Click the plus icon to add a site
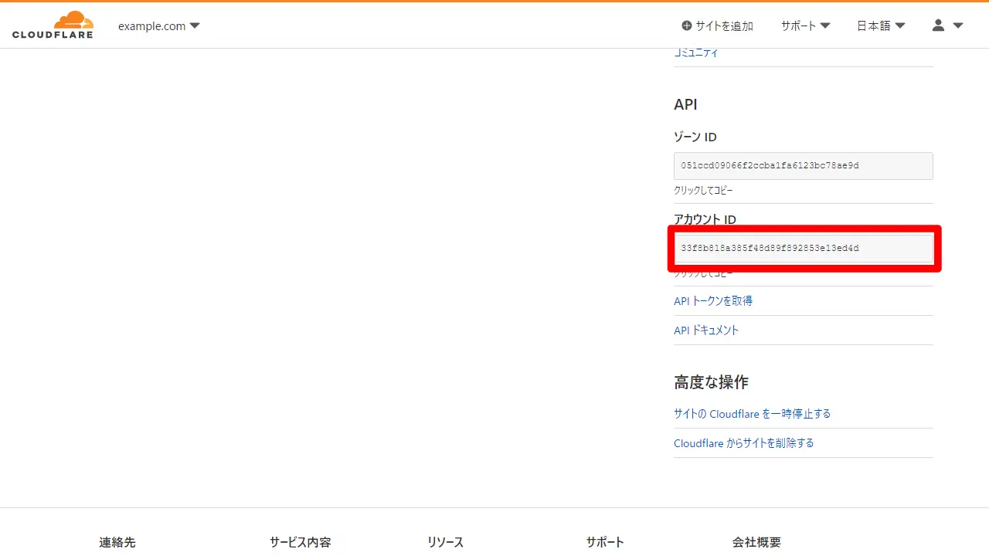 686,25
